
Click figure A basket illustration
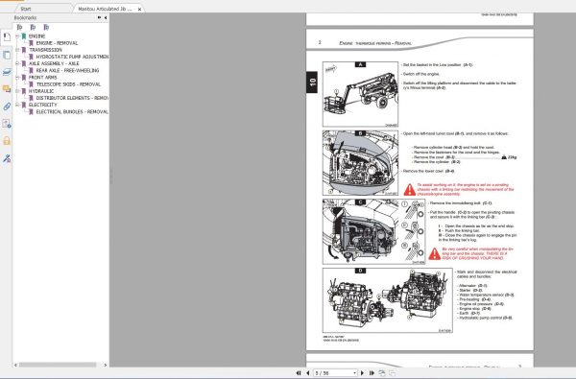(x=360, y=94)
